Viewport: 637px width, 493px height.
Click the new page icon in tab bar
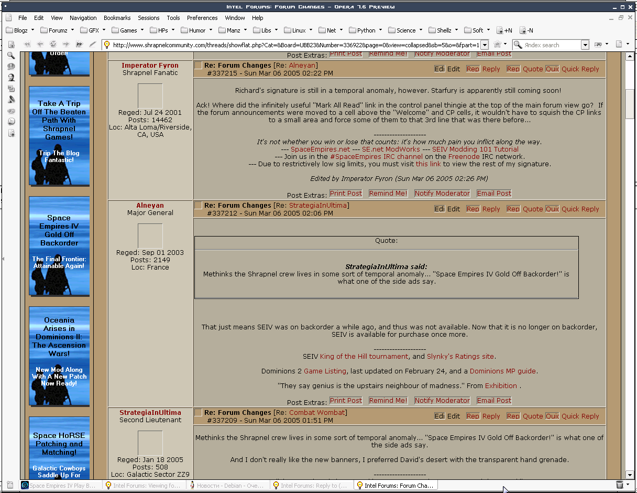[10, 485]
